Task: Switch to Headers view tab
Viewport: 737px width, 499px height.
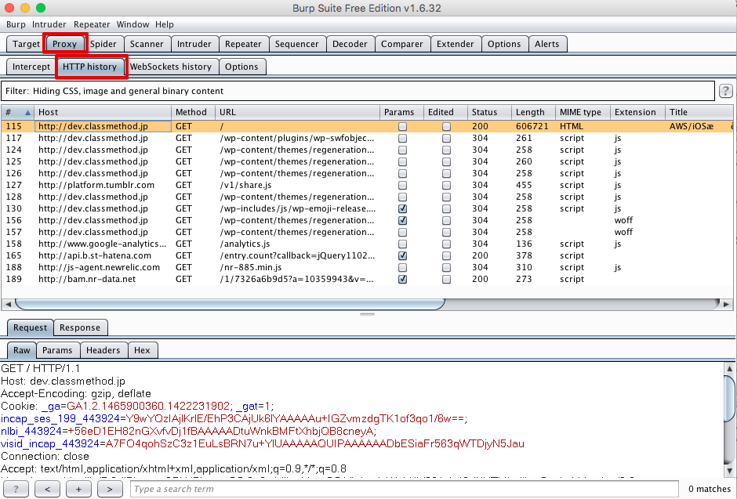Action: click(x=103, y=350)
